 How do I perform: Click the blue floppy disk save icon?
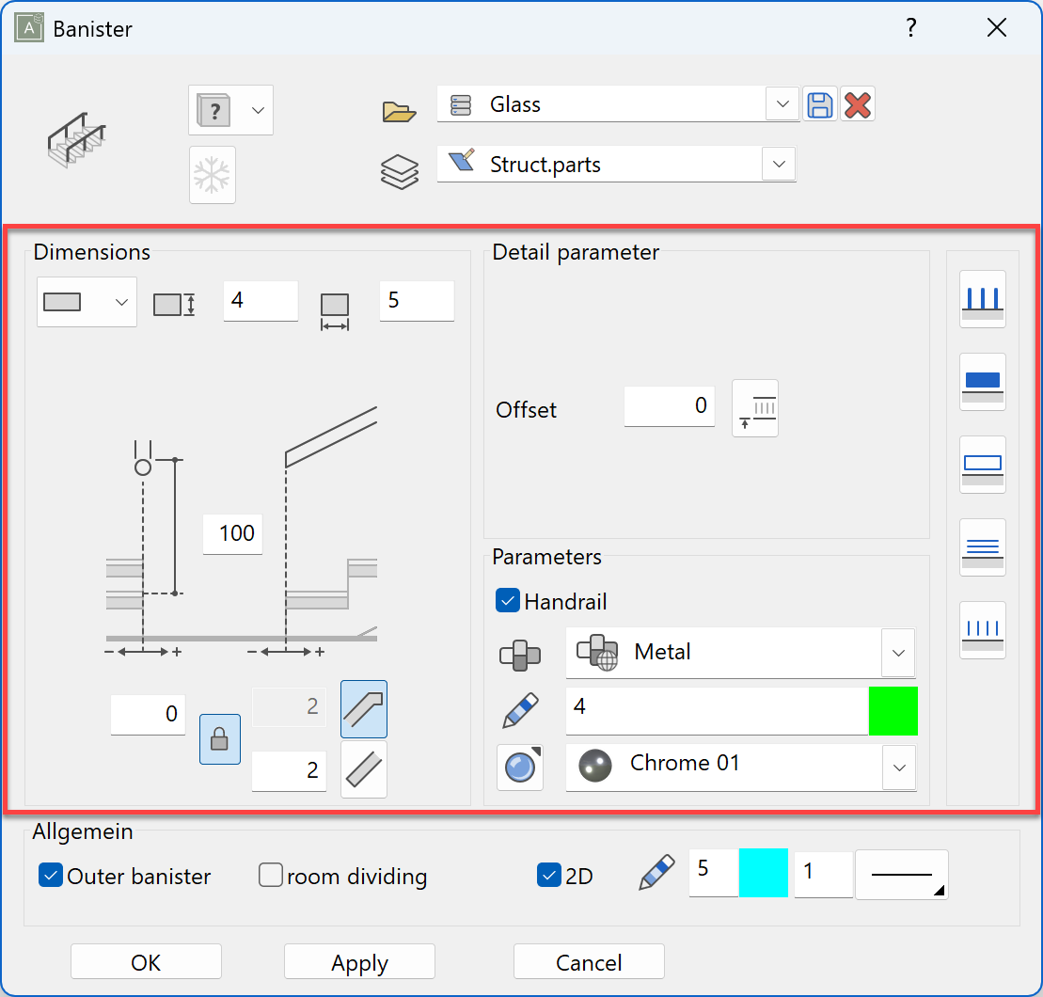(x=819, y=104)
